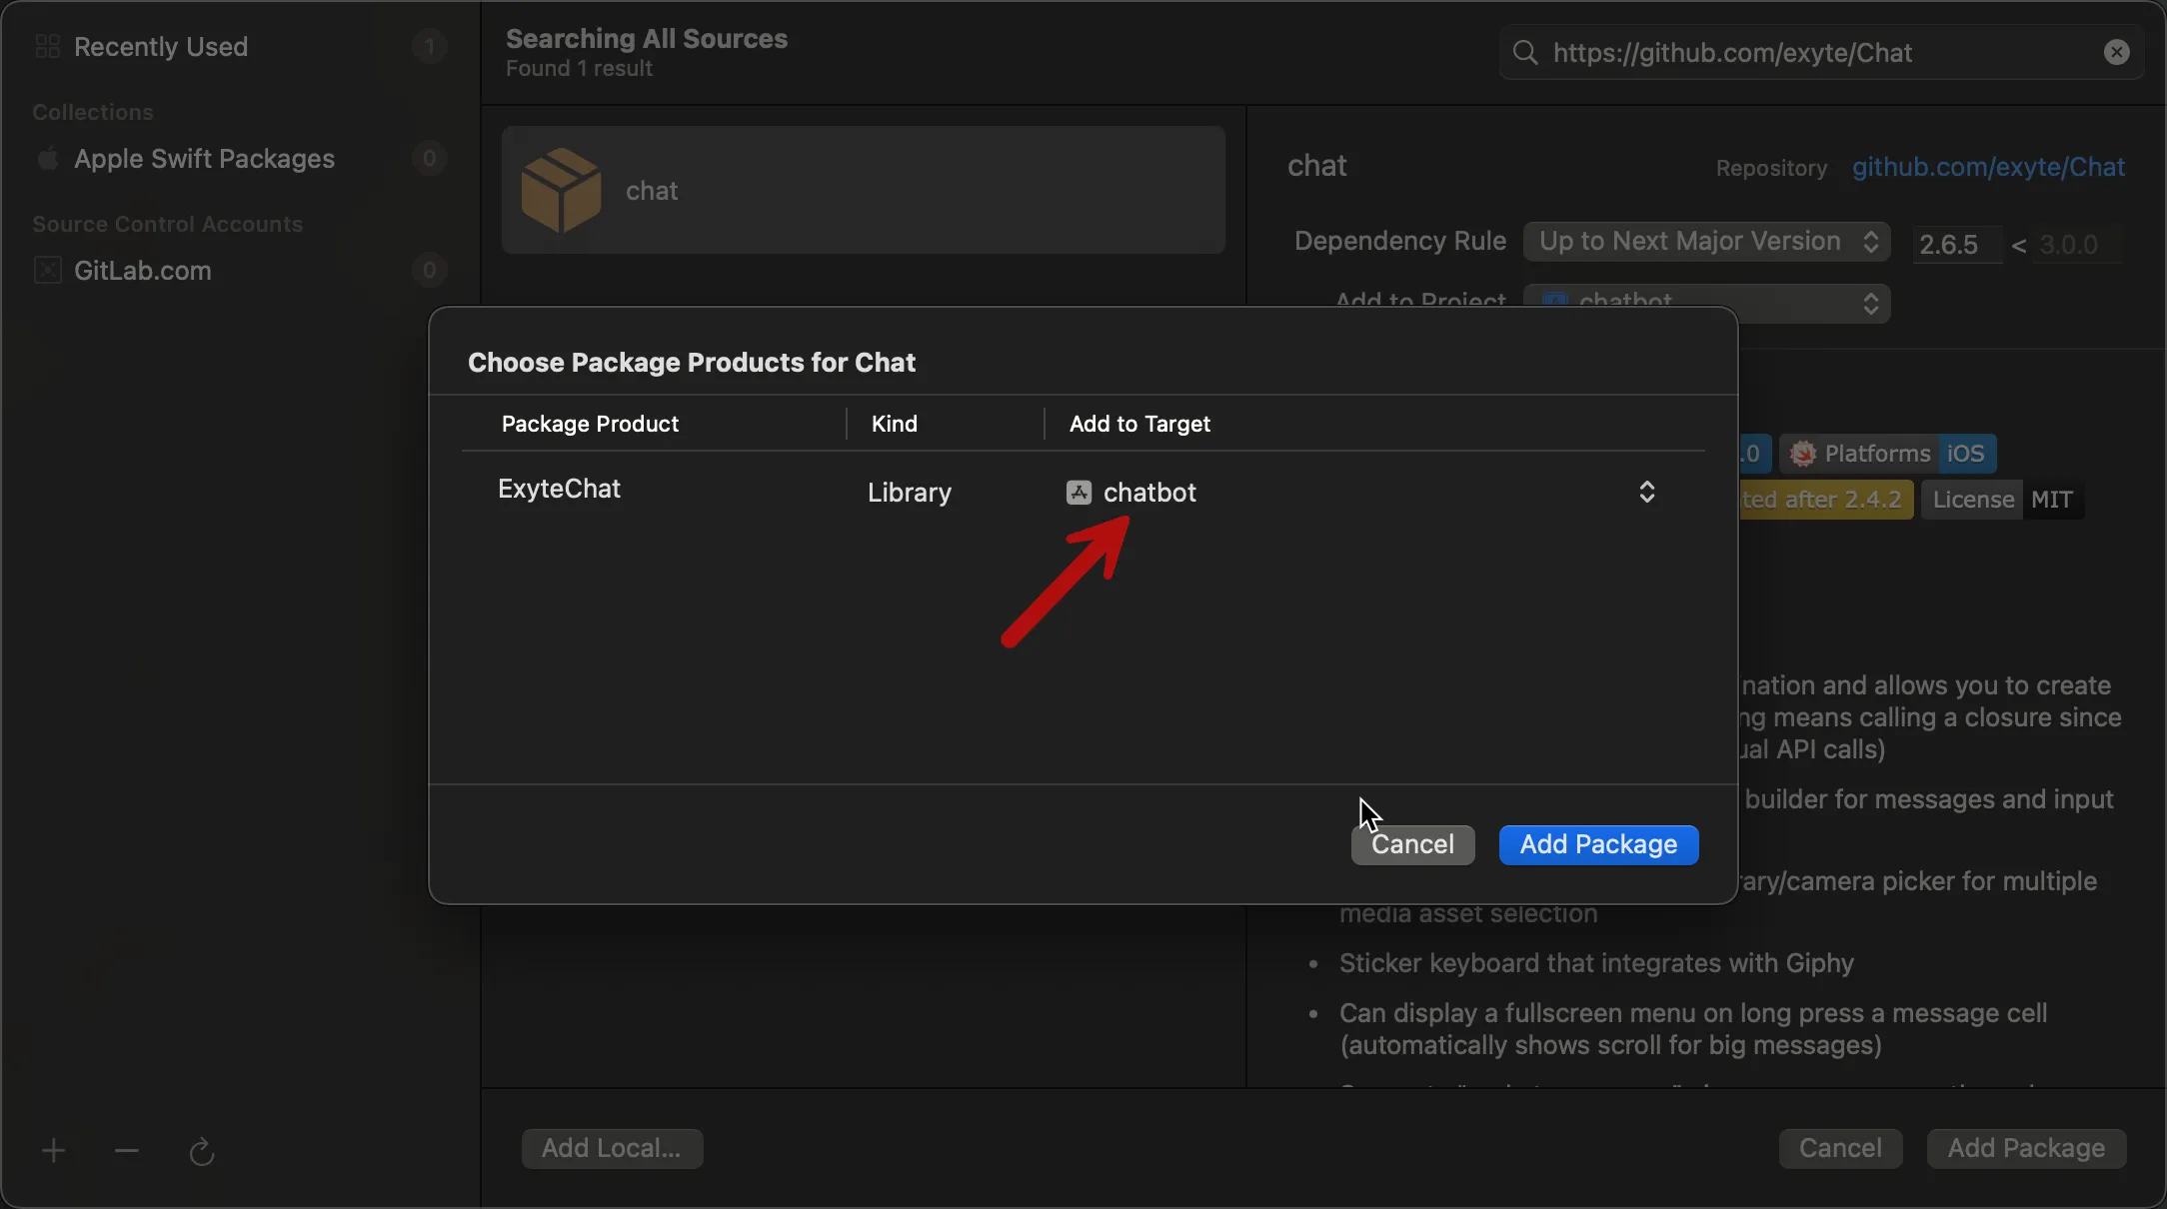Select Recently Used in the sidebar
The height and width of the screenshot is (1209, 2167).
pyautogui.click(x=161, y=46)
